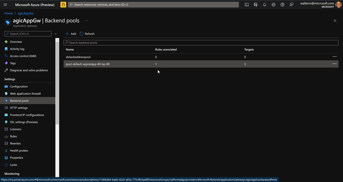
Task: Refresh the backend pools list
Action: pyautogui.click(x=87, y=34)
